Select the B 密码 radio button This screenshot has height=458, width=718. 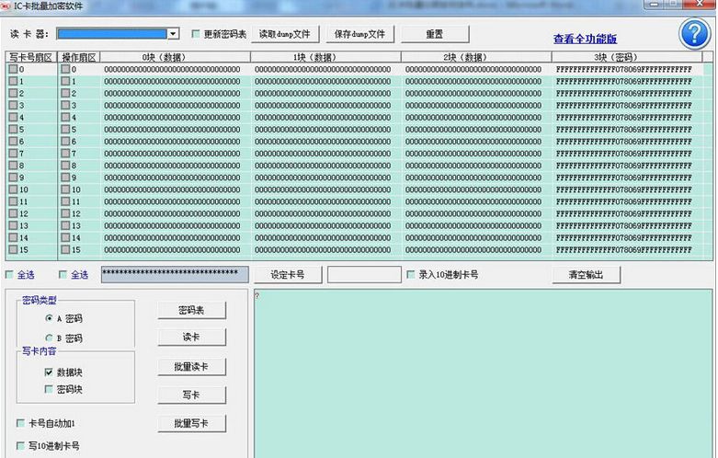tap(49, 338)
